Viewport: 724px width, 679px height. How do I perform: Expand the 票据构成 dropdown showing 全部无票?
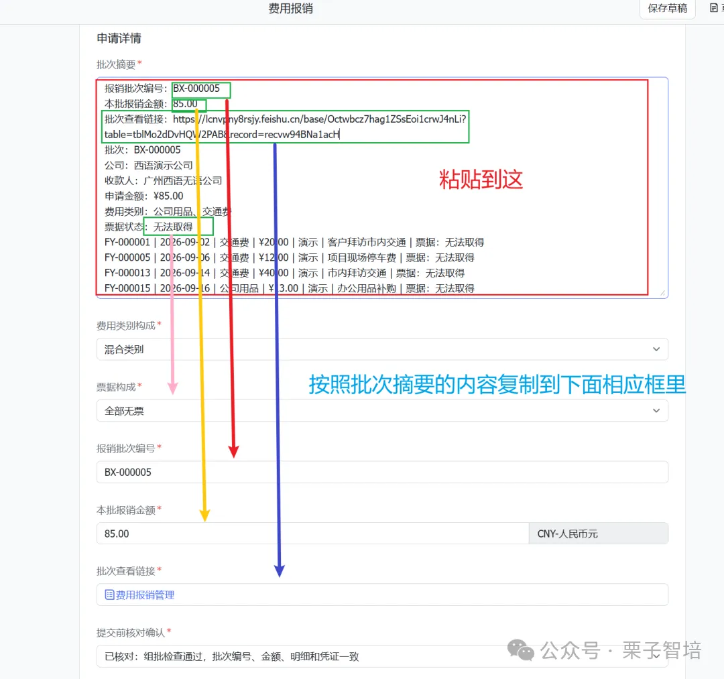pyautogui.click(x=382, y=411)
